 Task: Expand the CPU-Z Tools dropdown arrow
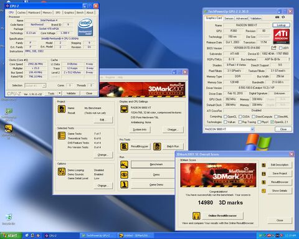[59, 93]
